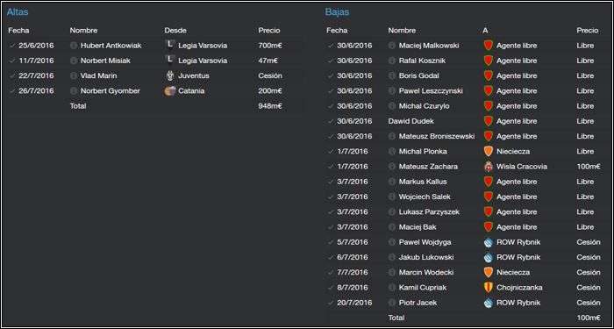Click free agent badge in Dawid Dudek row

coord(488,121)
